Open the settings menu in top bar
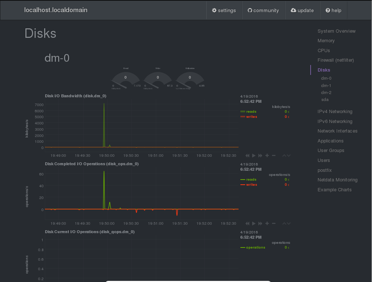Viewport: 372px width, 282px height. pos(224,11)
